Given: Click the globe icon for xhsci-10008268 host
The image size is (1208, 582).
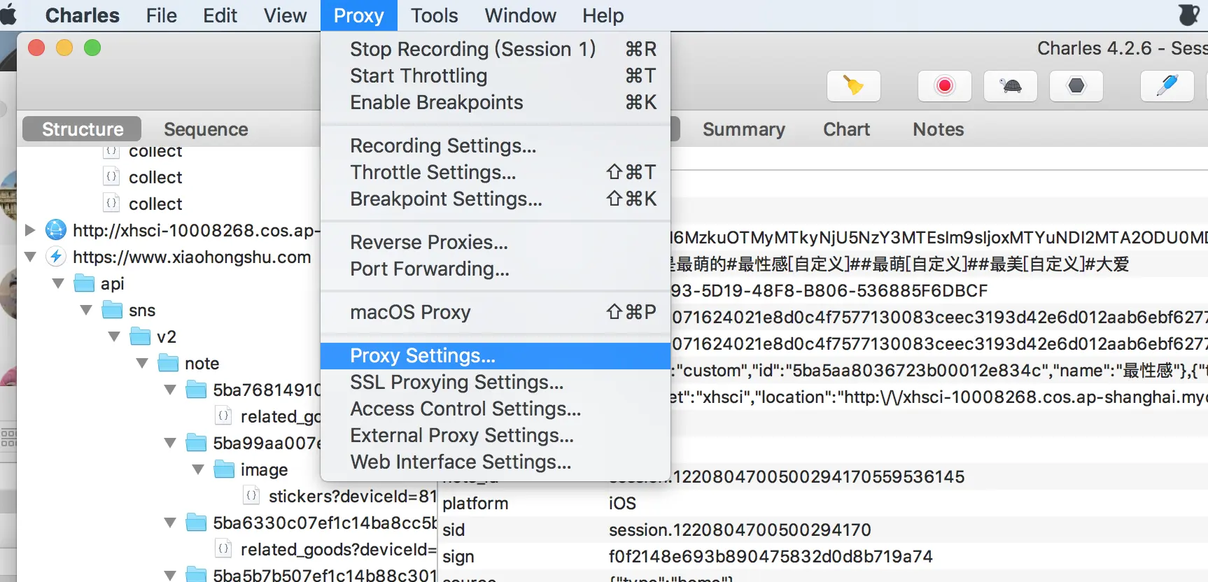Looking at the screenshot, I should click(56, 230).
